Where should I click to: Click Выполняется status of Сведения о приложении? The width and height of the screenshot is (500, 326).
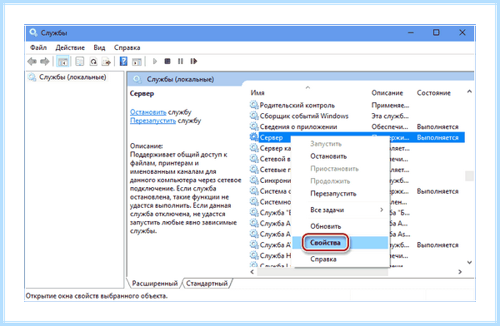[437, 126]
